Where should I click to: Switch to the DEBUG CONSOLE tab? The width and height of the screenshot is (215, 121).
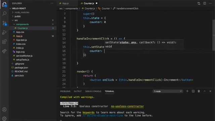click(x=93, y=91)
